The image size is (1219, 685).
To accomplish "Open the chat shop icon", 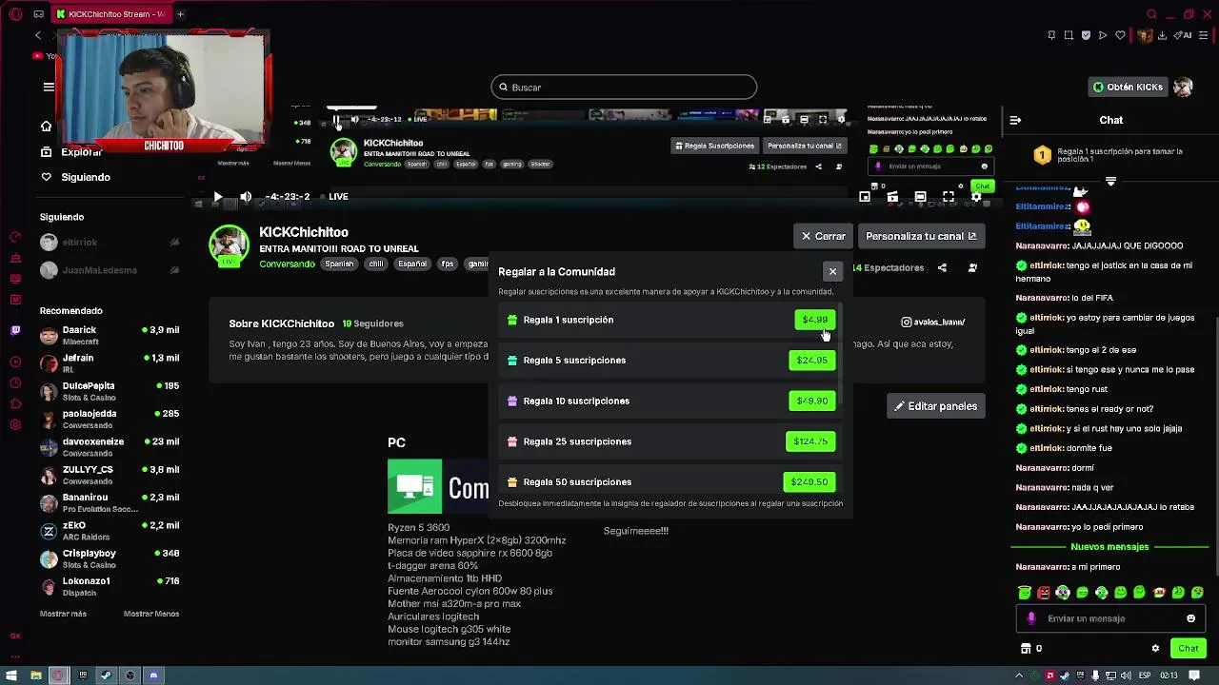I will pos(1026,649).
